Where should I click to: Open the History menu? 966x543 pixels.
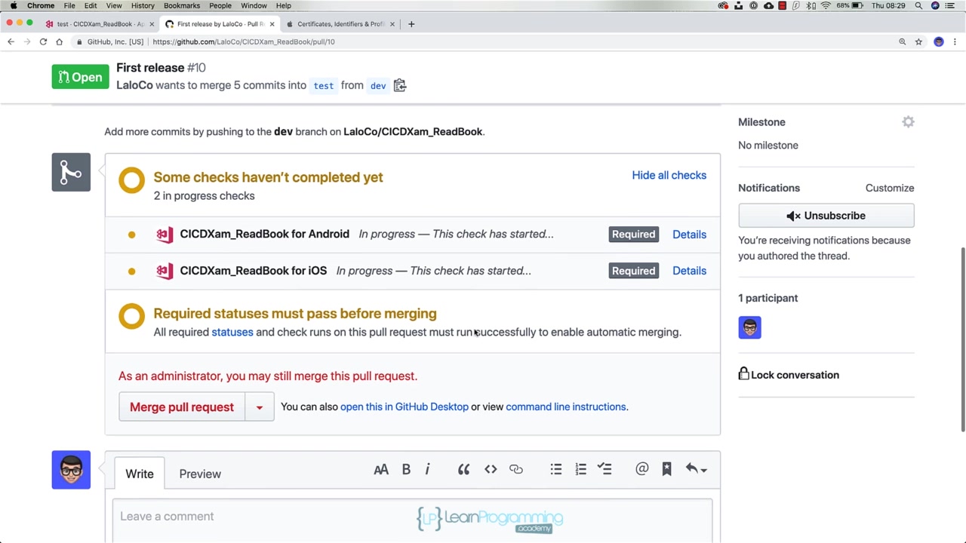143,5
